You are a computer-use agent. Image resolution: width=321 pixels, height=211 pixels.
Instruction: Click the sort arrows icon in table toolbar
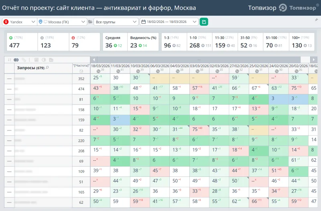[9, 60]
